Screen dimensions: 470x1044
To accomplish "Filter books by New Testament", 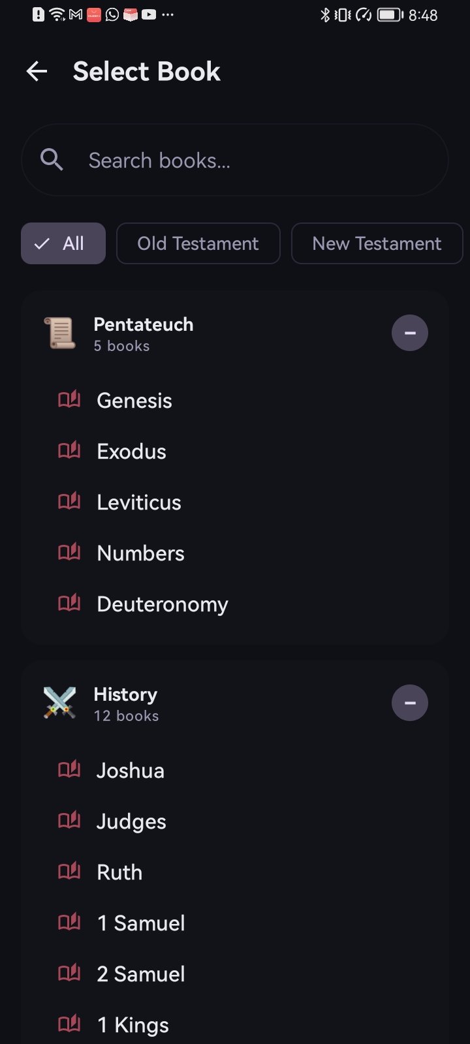I will point(377,243).
